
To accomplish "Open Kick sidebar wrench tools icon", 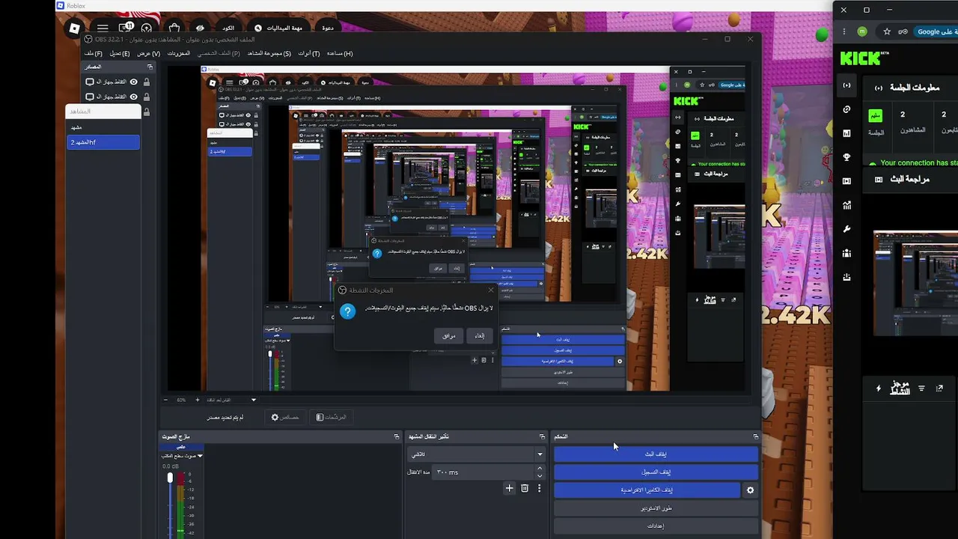I will 846,229.
